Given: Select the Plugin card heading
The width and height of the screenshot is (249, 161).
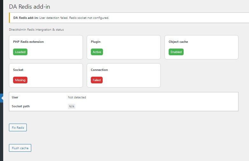Looking at the screenshot, I should [x=96, y=42].
